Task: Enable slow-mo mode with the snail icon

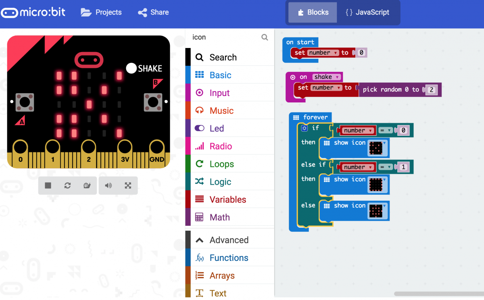Action: click(x=87, y=185)
